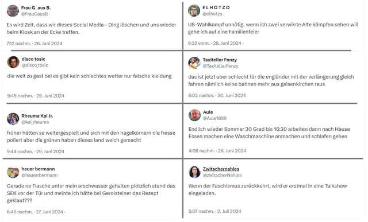Open Taxiteller Fonzy's avatar
This screenshot has width=368, height=222.
click(194, 63)
